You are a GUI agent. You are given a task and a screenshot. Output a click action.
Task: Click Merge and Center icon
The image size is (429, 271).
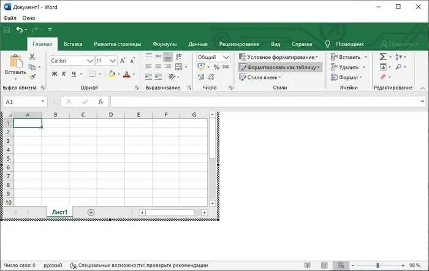tap(179, 67)
